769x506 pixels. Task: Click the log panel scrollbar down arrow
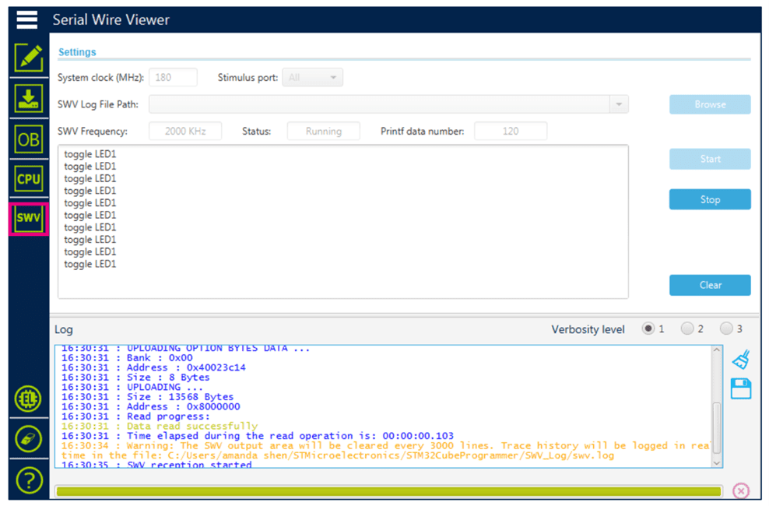coord(717,462)
